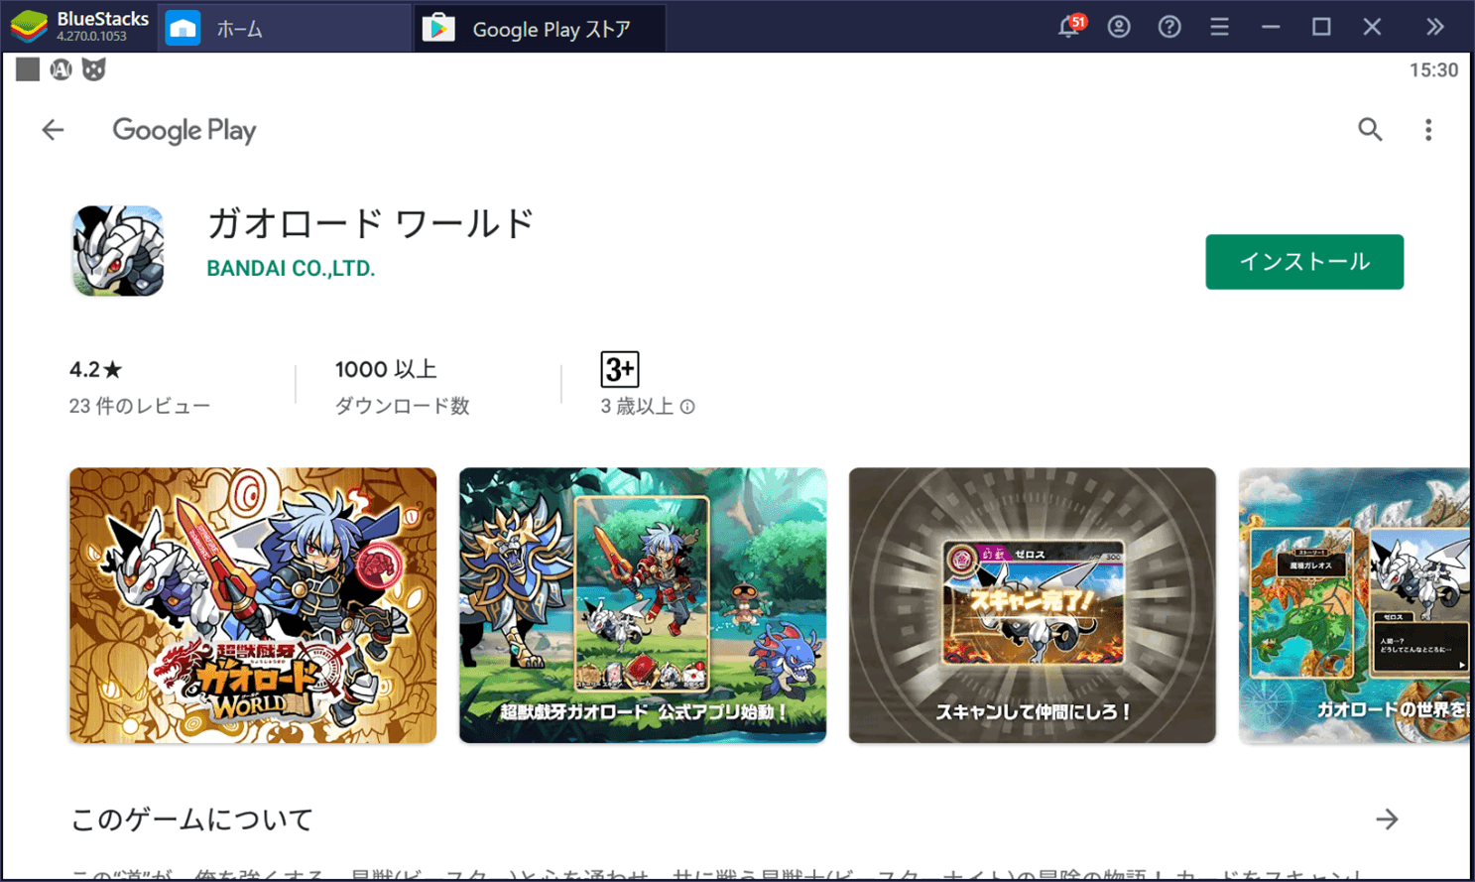Click the ガオロード ワールド app title
Screen dimensions: 1475x882
[x=370, y=224]
